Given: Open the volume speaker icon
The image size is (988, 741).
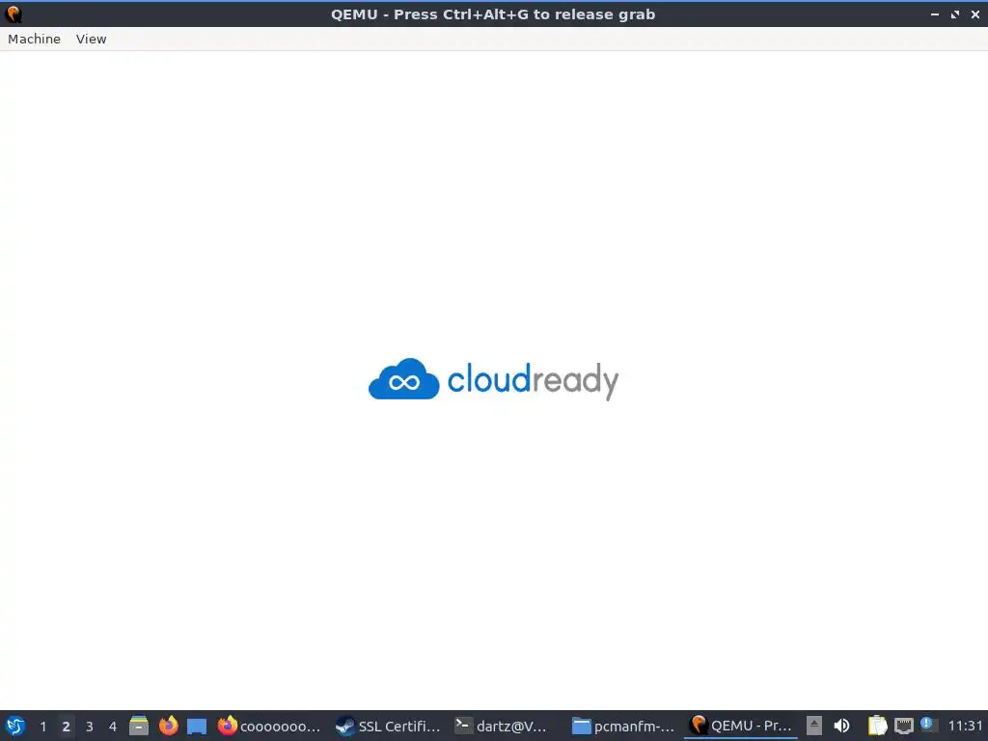Looking at the screenshot, I should [x=841, y=726].
